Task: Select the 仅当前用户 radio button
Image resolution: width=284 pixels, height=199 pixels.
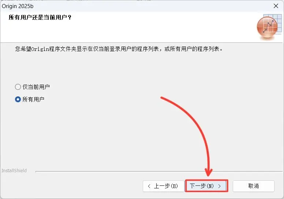Action: [x=18, y=87]
